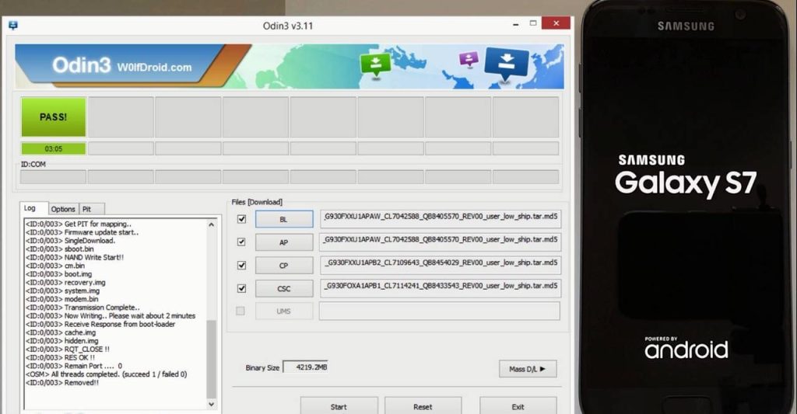Click the AP file browse button
The image size is (797, 414).
pos(284,242)
